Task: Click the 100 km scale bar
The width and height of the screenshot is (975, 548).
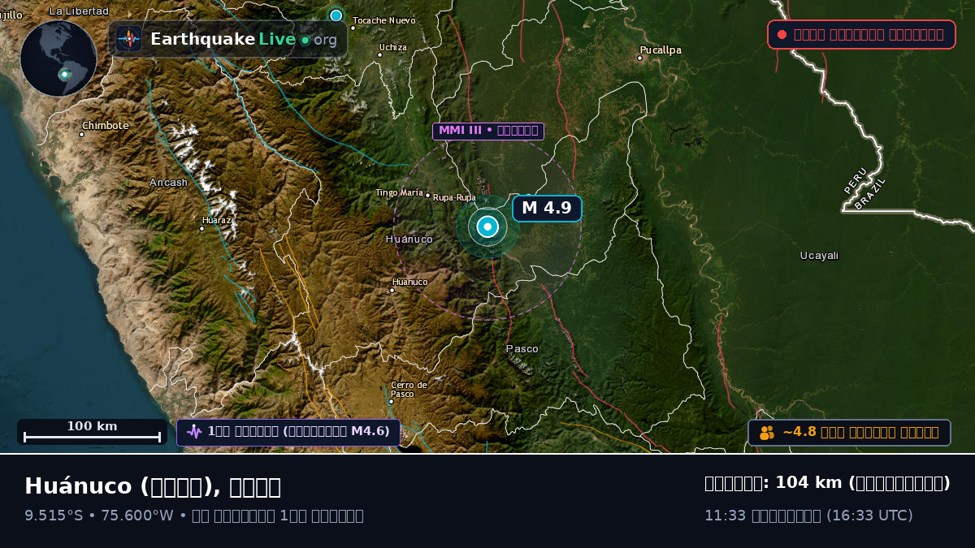Action: coord(92,432)
